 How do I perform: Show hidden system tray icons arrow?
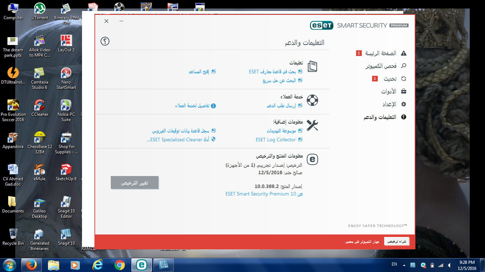tap(404, 265)
